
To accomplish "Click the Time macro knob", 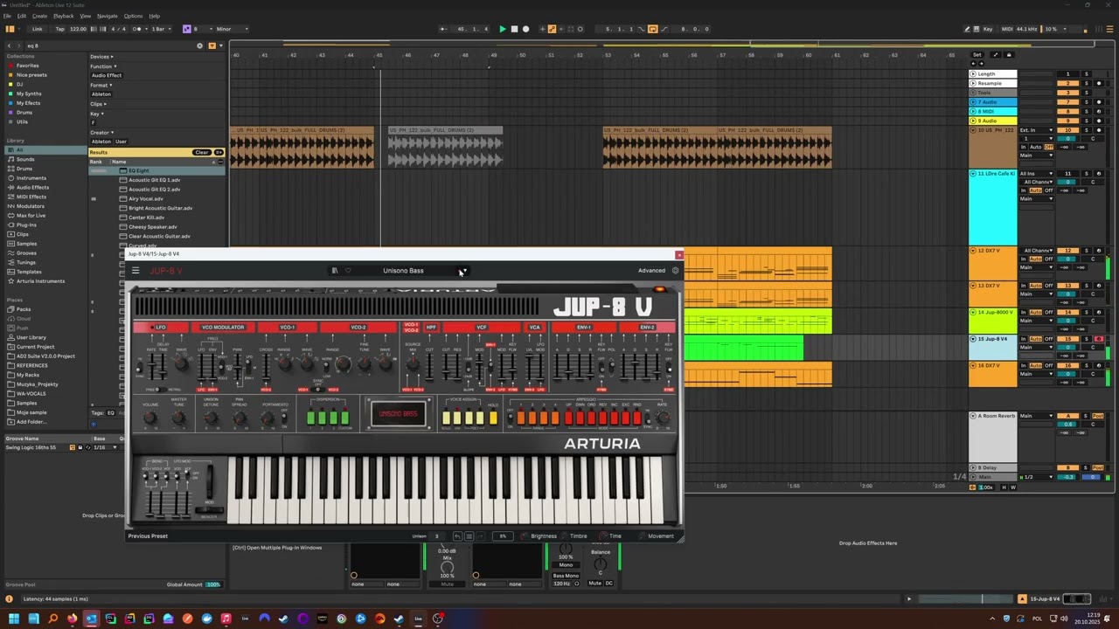I will pyautogui.click(x=603, y=536).
